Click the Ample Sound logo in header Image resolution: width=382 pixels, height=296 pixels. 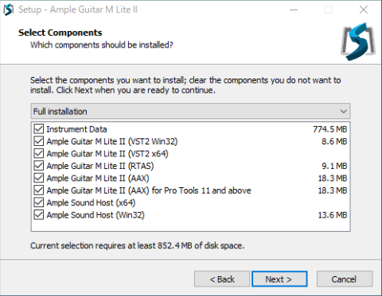click(x=358, y=41)
